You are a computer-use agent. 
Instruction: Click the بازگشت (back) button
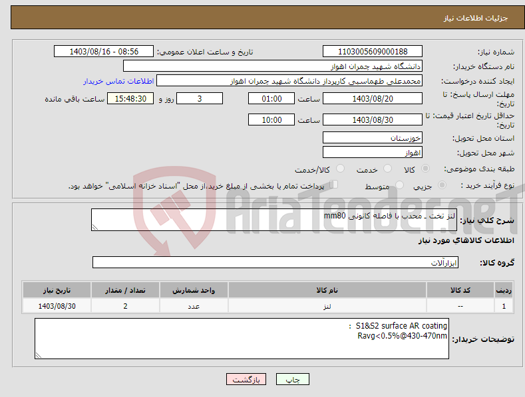[x=246, y=379]
